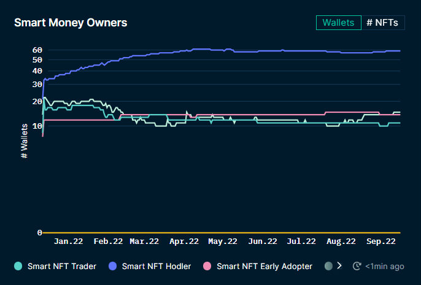Click the Jun.22 axis label
The height and width of the screenshot is (285, 421).
tap(263, 241)
